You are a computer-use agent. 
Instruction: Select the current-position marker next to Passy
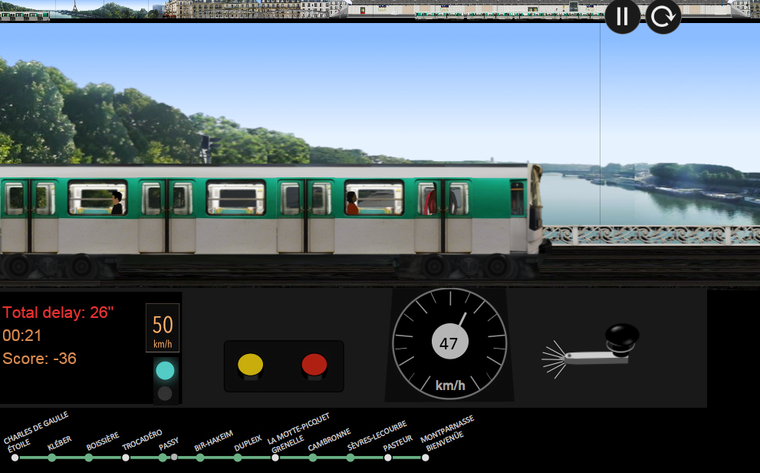point(173,458)
